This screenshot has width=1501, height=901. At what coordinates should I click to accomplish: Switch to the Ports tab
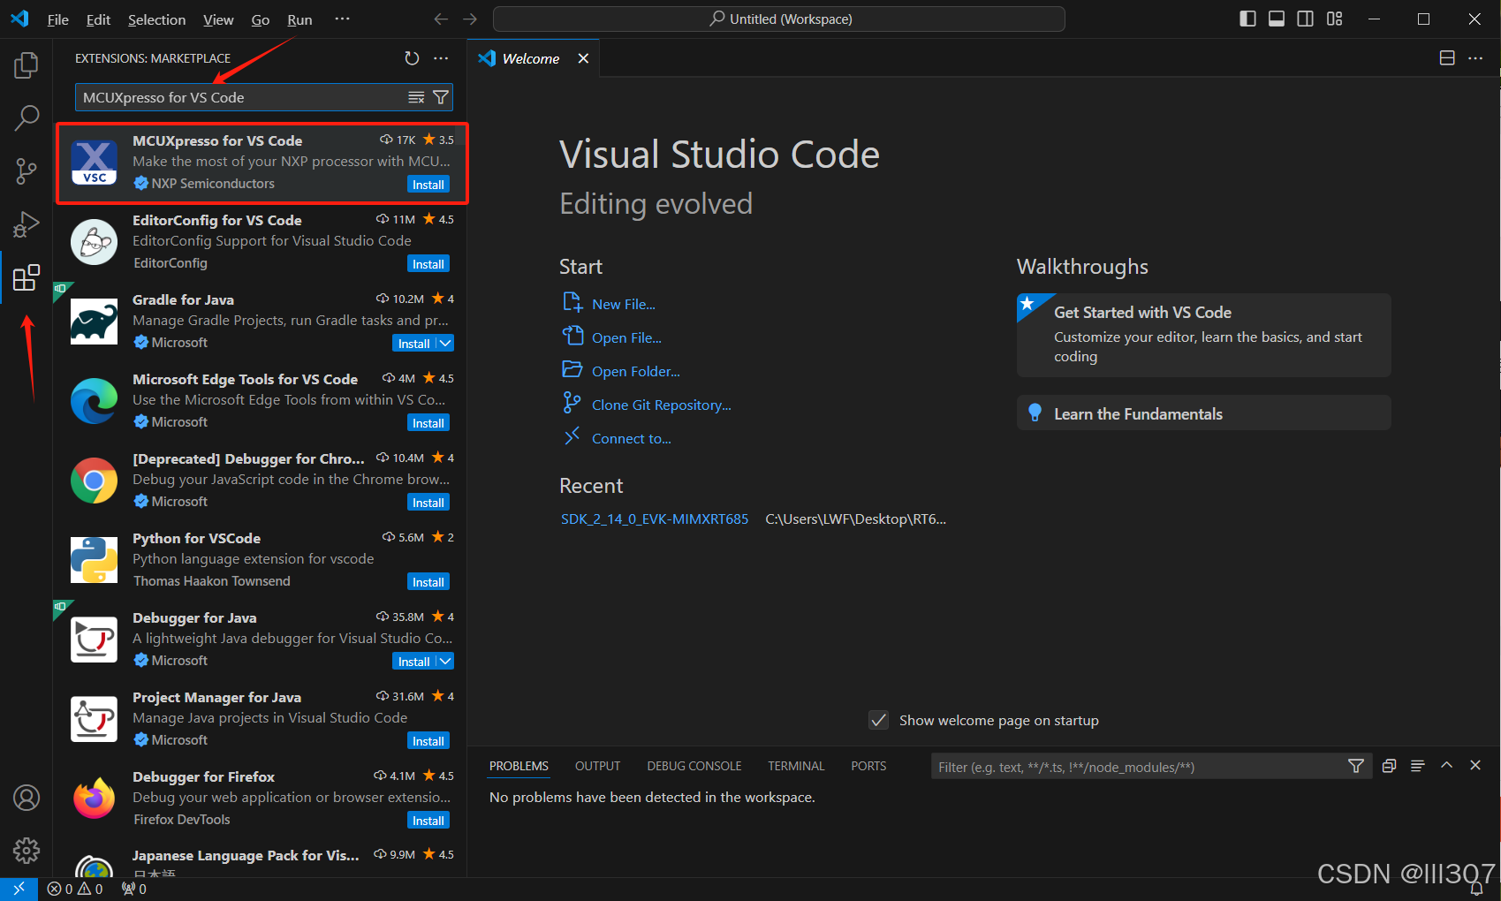pos(868,766)
